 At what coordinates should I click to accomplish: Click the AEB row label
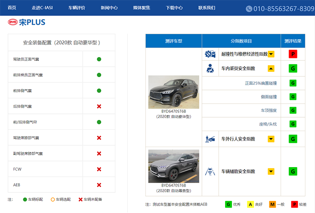[x=17, y=185]
